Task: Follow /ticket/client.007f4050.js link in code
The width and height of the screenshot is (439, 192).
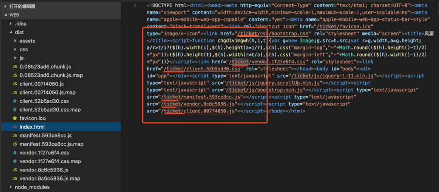Action: (198, 111)
